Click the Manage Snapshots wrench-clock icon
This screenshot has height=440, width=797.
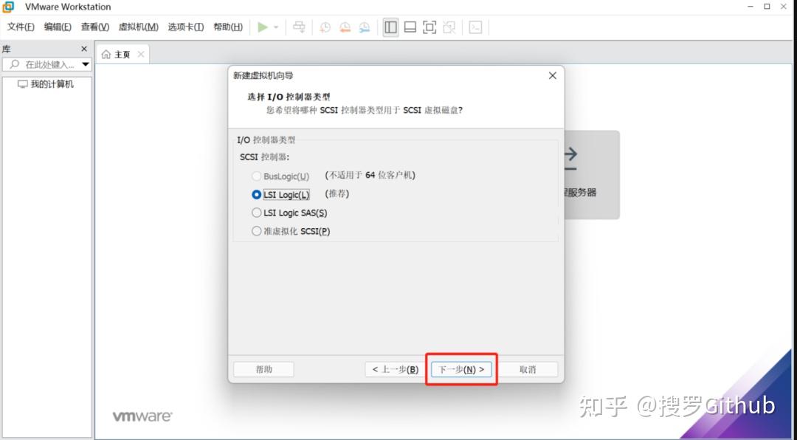365,27
